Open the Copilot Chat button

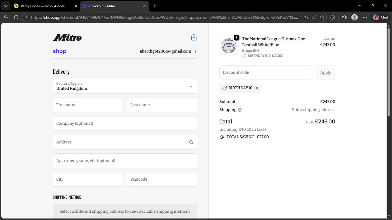(x=380, y=17)
